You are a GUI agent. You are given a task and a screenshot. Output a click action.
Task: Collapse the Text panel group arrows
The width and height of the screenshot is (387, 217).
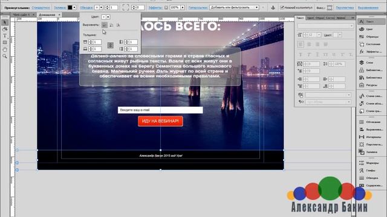point(353,18)
